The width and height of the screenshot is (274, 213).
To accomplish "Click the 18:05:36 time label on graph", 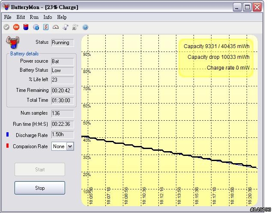I will (91, 196).
